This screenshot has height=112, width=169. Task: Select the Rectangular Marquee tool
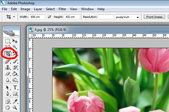pos(8,41)
